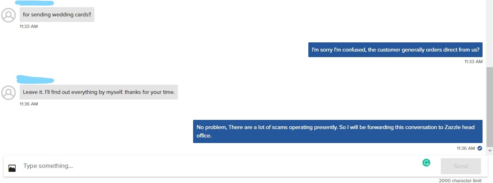Click the upper scrollbar track area
This screenshot has height=183, width=493.
[x=489, y=34]
